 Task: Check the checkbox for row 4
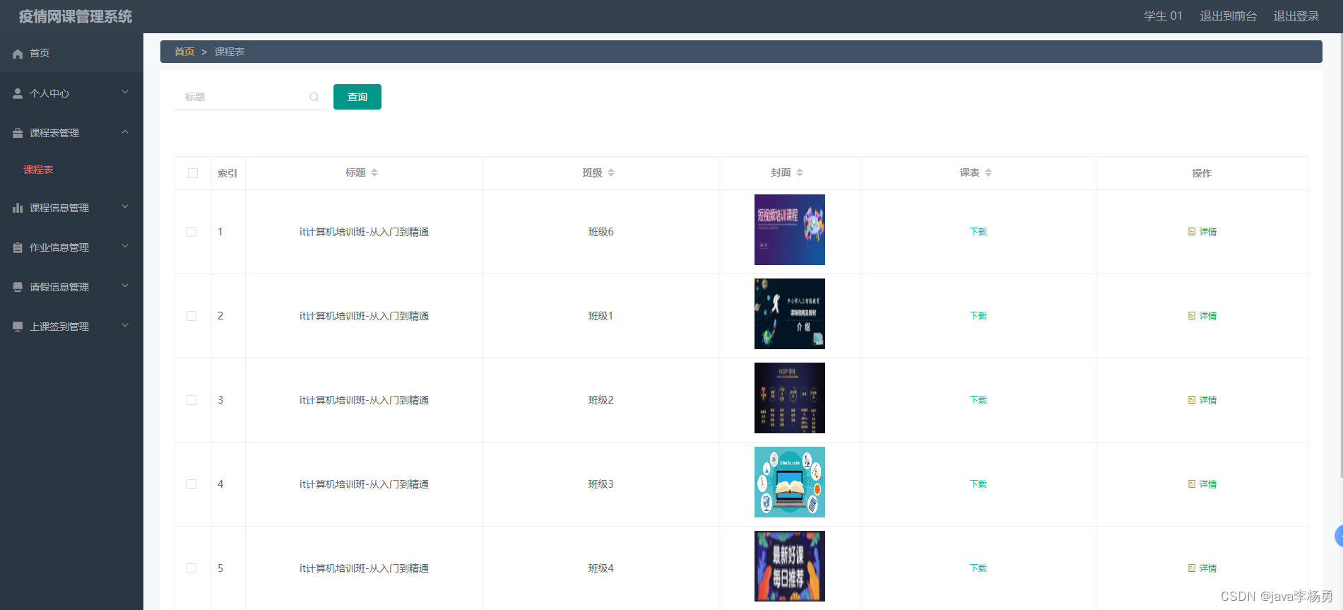(x=191, y=484)
